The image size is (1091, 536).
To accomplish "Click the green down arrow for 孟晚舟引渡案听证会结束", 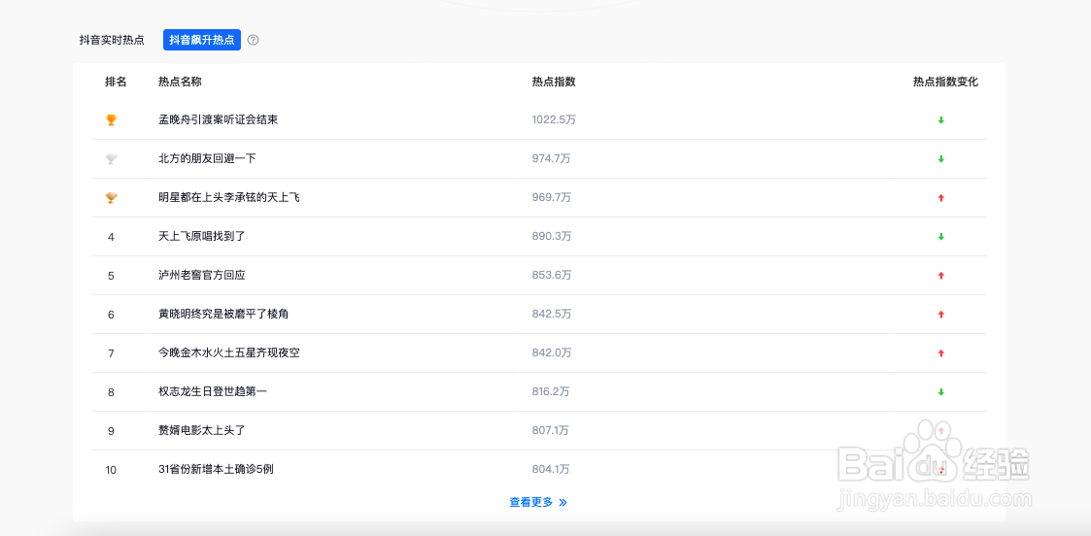I will pyautogui.click(x=941, y=120).
